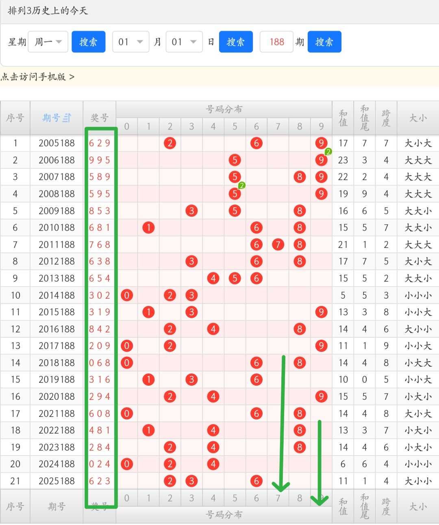Click the 期 input field showing 188
Screen dimensions: 439x525
point(276,42)
